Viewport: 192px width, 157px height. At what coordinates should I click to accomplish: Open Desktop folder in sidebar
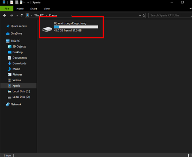(x=15, y=52)
